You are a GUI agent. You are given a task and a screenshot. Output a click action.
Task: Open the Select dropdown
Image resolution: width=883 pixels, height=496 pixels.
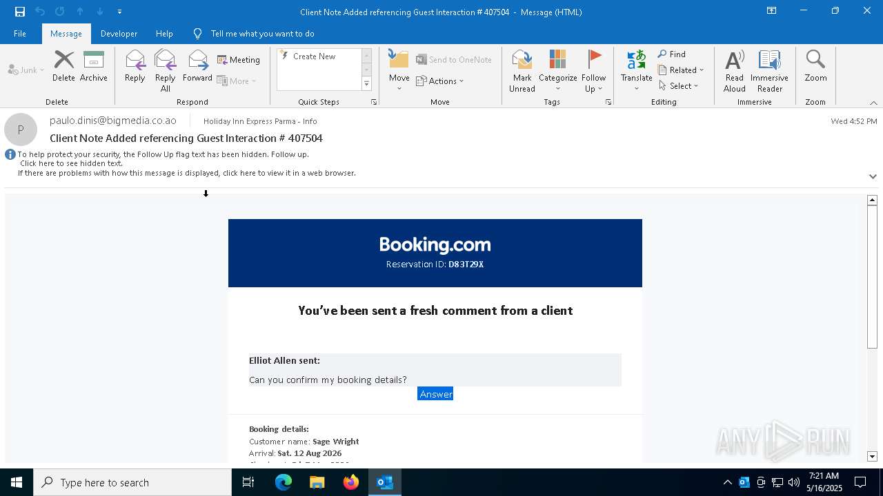[x=679, y=86]
